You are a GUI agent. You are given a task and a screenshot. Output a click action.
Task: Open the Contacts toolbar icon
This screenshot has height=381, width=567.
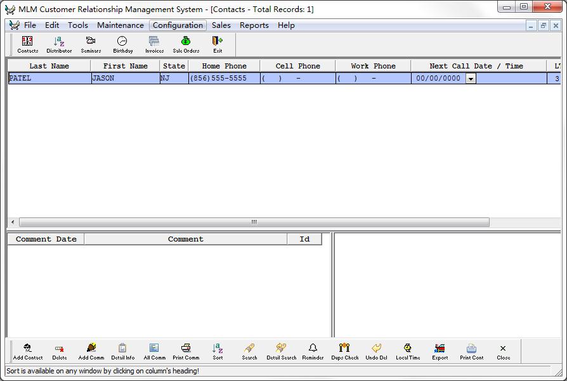tap(27, 44)
